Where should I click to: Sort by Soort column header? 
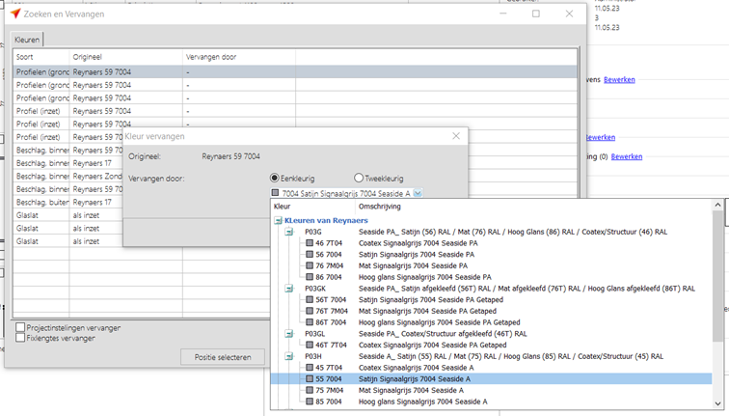point(40,57)
